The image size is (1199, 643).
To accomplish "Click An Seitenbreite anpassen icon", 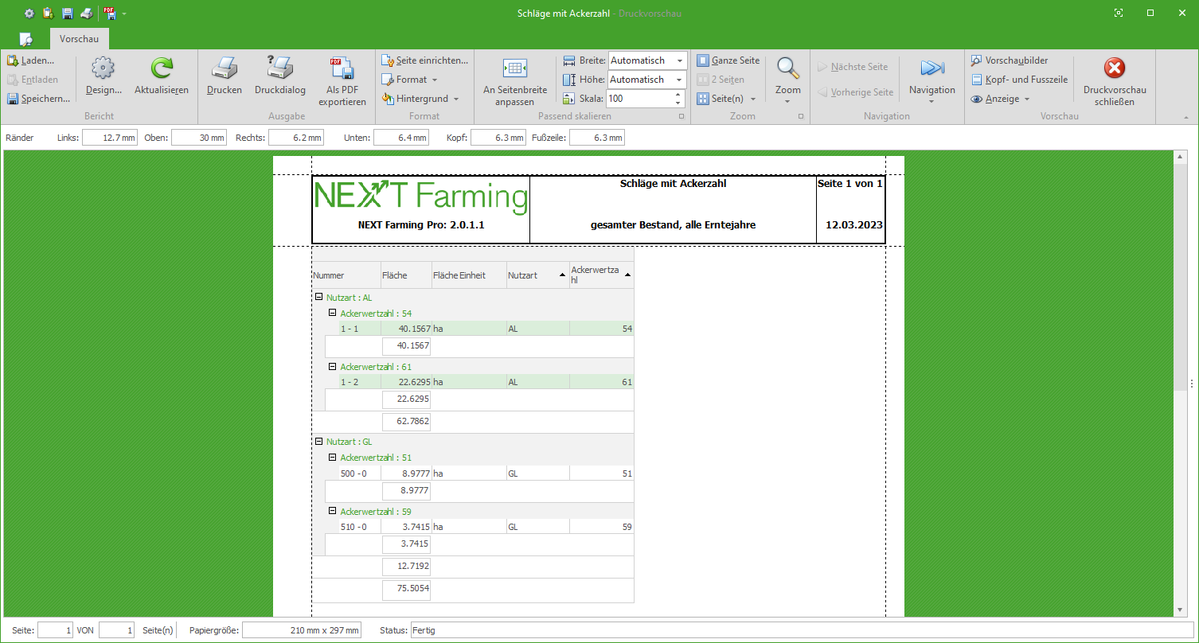I will [x=514, y=69].
